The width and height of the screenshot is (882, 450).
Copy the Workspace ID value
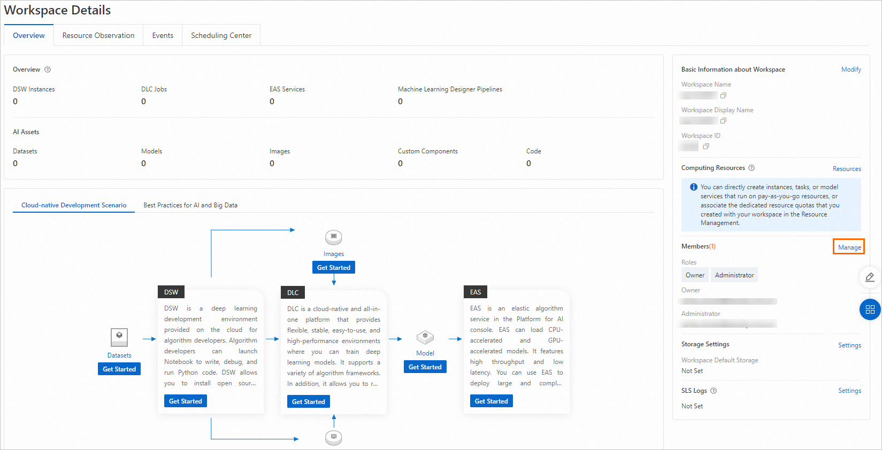click(x=706, y=146)
